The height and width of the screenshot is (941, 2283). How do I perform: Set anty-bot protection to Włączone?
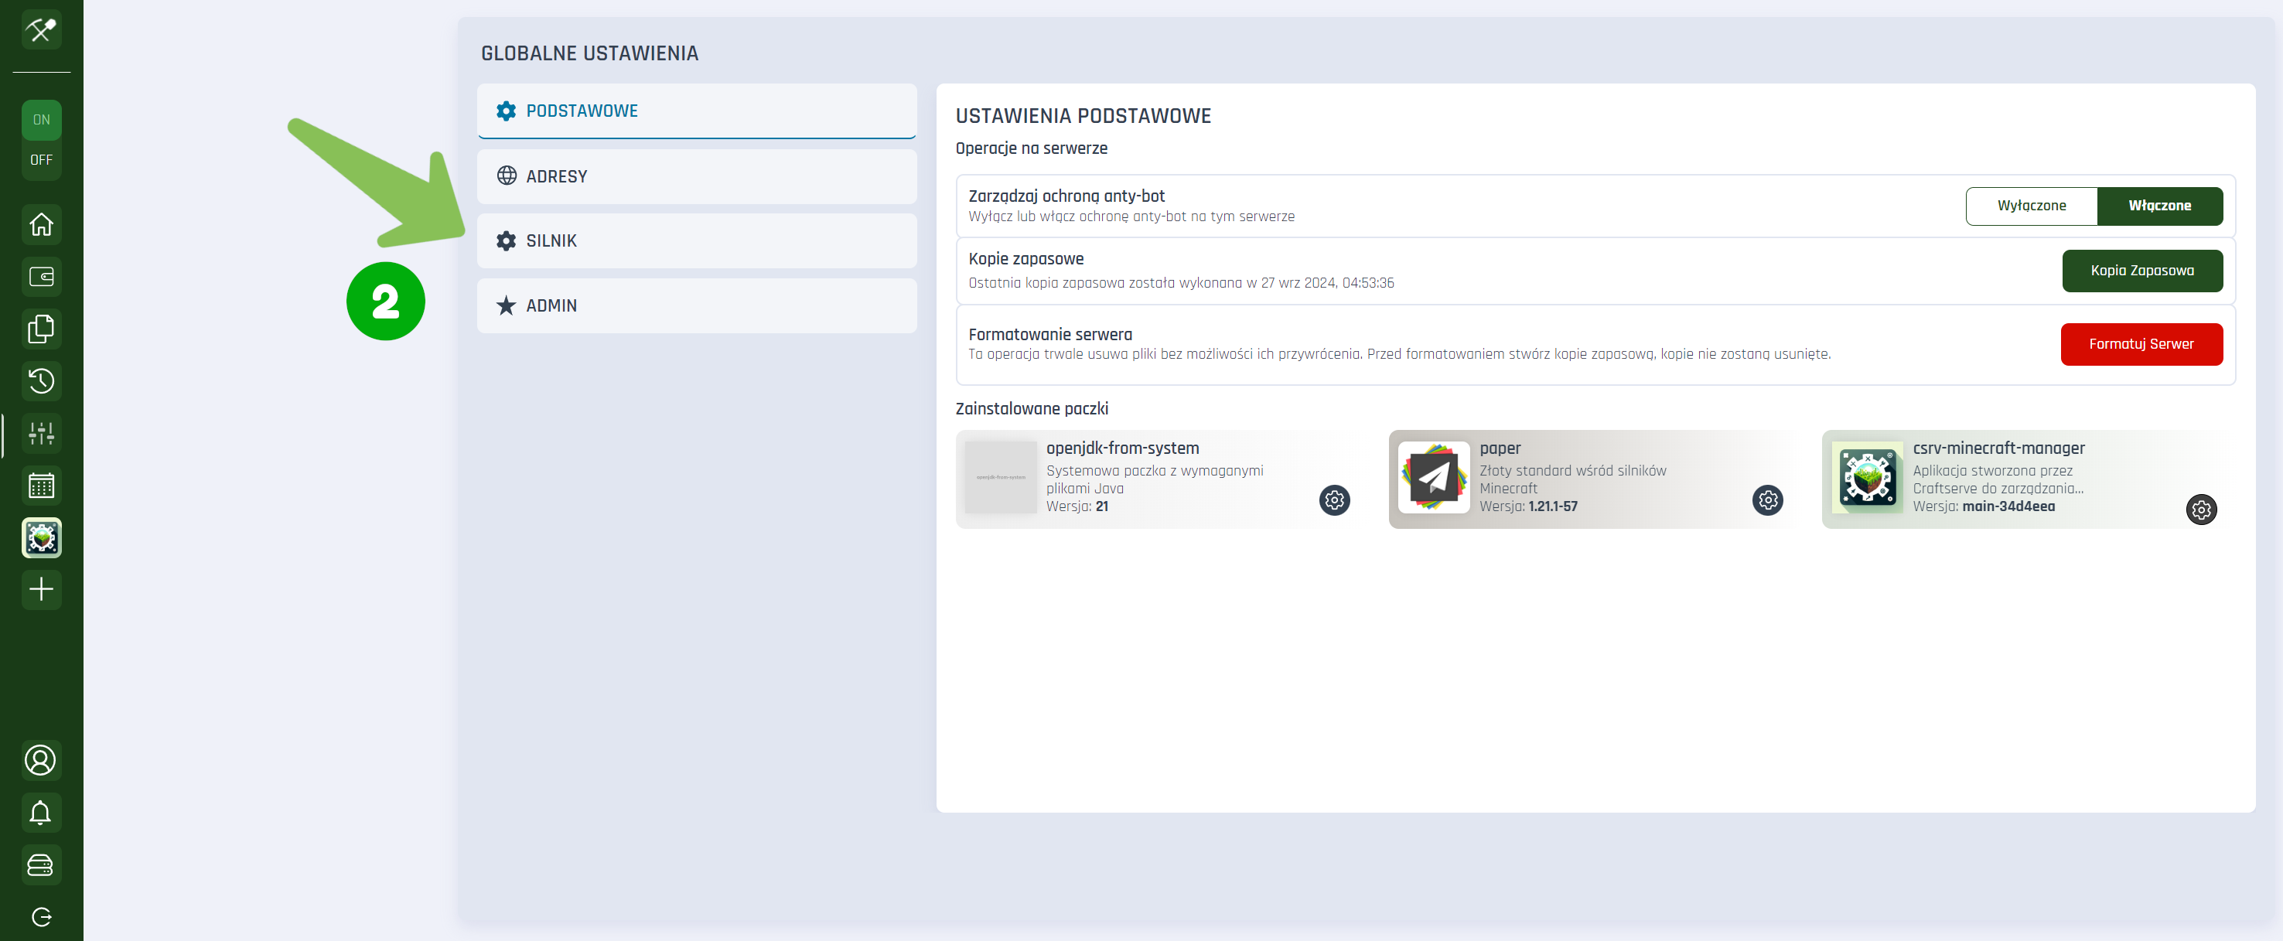point(2159,206)
